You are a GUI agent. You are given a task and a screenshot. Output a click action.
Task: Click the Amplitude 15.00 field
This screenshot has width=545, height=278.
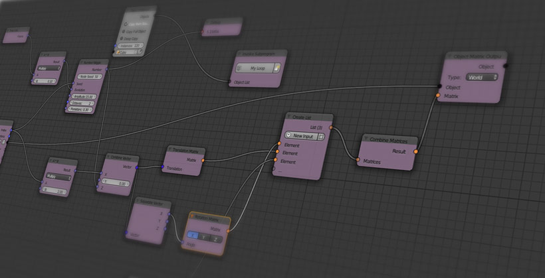(x=84, y=97)
